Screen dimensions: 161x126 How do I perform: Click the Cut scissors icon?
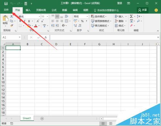coord(12,16)
